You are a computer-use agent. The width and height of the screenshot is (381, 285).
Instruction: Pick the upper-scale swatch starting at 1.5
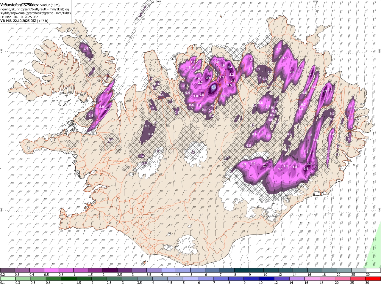pos(95,270)
